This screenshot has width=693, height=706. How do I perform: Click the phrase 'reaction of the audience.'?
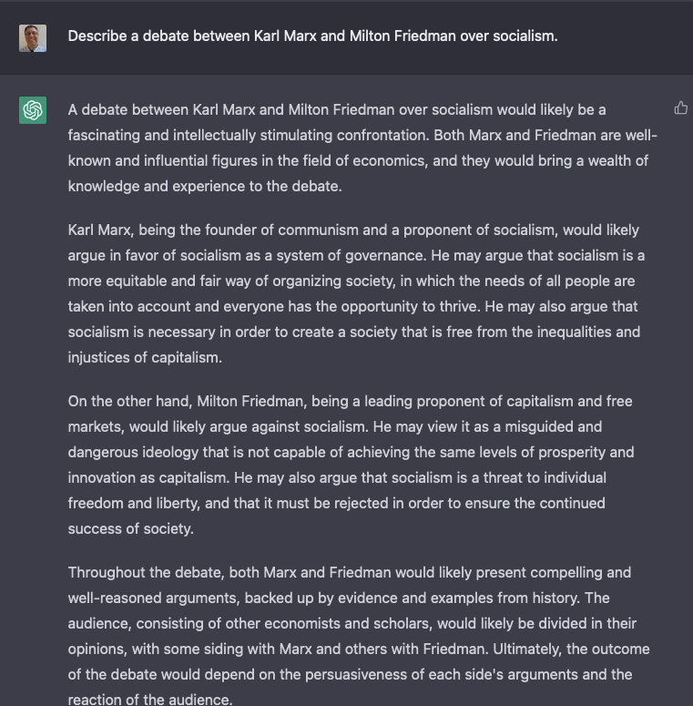[x=149, y=700]
